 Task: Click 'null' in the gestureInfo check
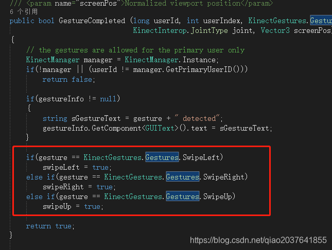pyautogui.click(x=108, y=99)
